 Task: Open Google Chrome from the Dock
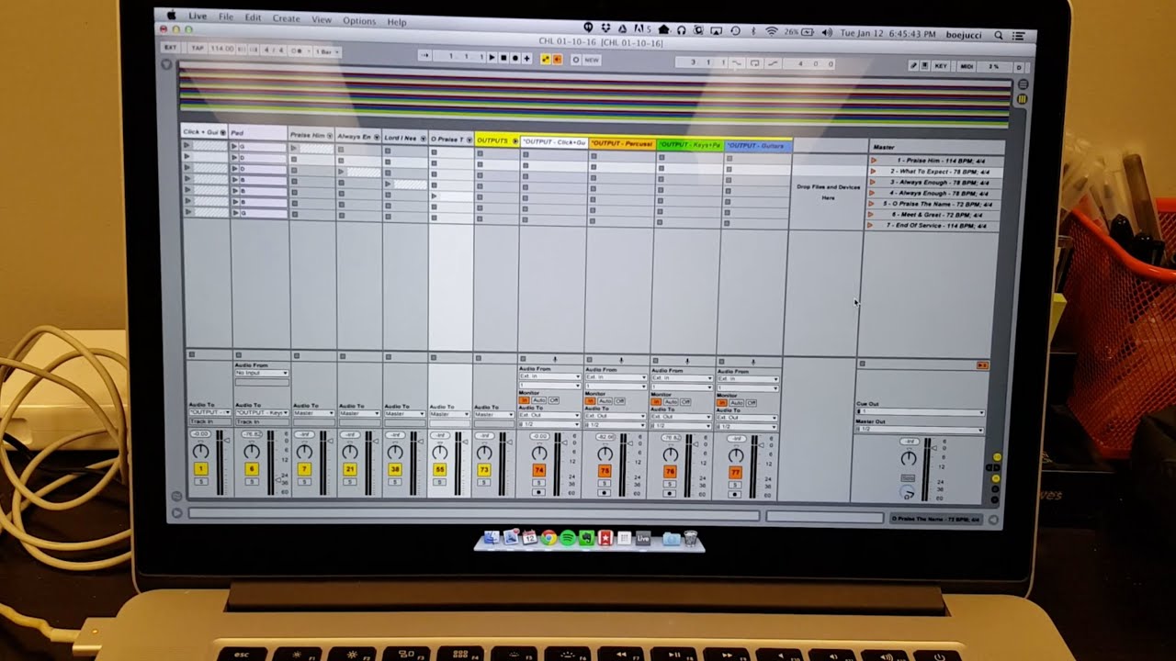548,538
